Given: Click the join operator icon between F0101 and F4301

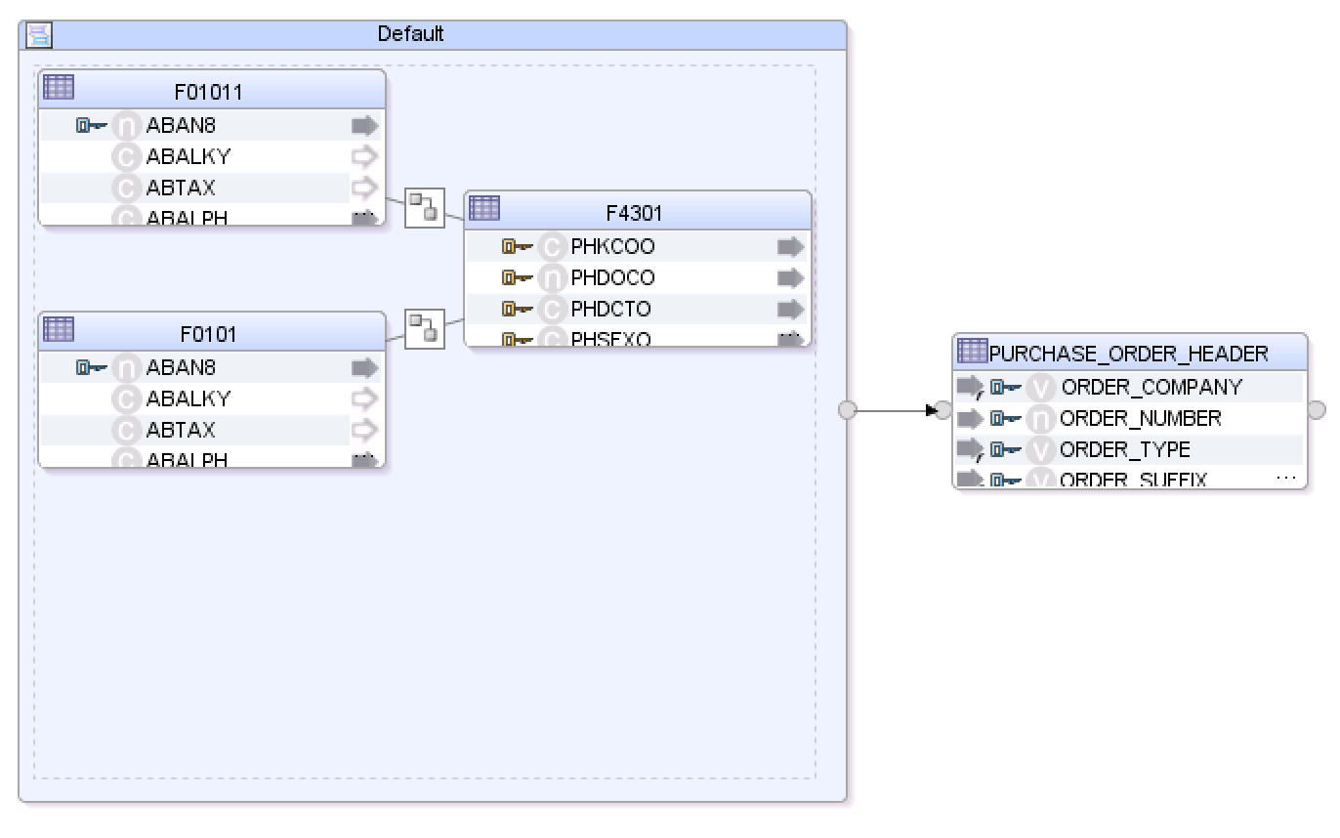Looking at the screenshot, I should pyautogui.click(x=424, y=328).
